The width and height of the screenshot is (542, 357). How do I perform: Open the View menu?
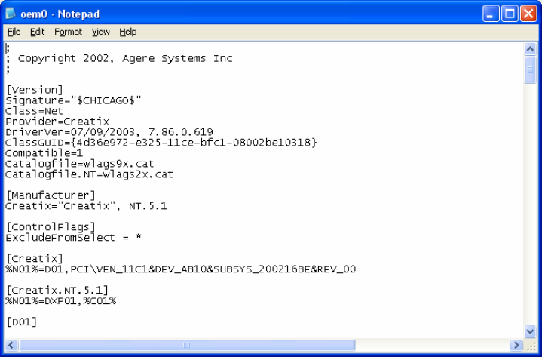(x=100, y=32)
